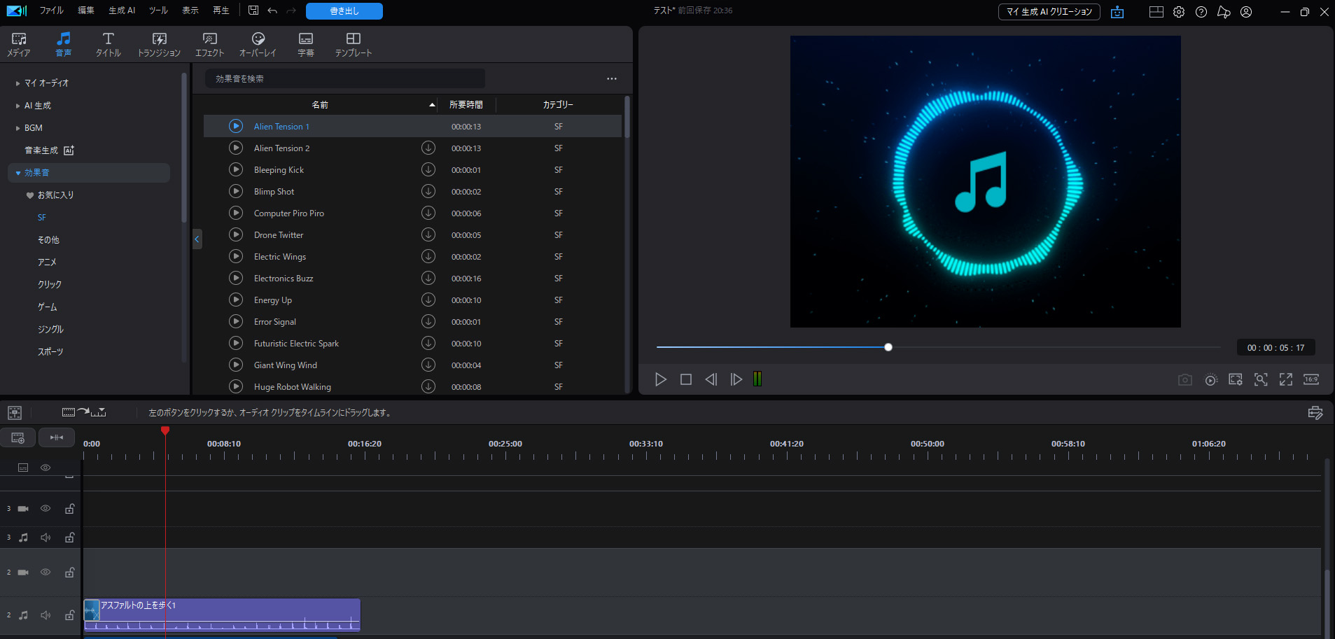Lock video track 3 using the padlock icon
This screenshot has width=1335, height=639.
tap(69, 508)
